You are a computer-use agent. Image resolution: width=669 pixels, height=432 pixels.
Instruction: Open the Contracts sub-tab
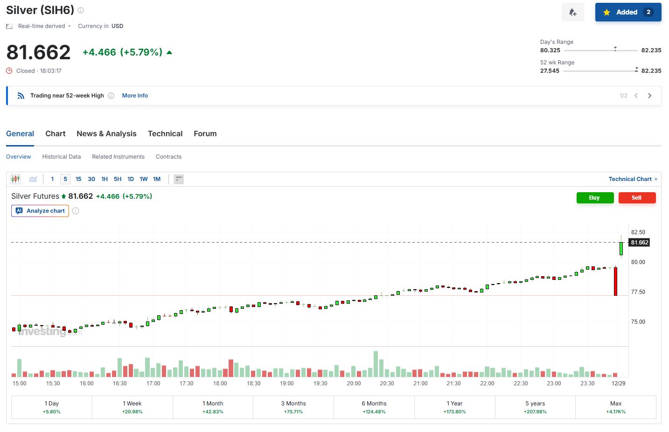pos(168,157)
